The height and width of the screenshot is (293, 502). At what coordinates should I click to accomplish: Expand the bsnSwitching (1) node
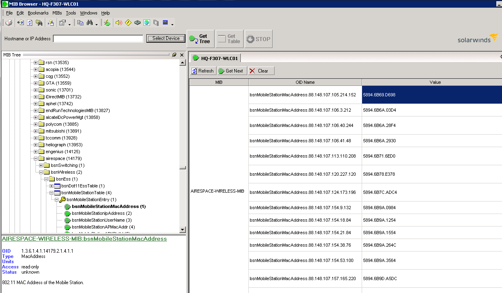[x=41, y=165]
